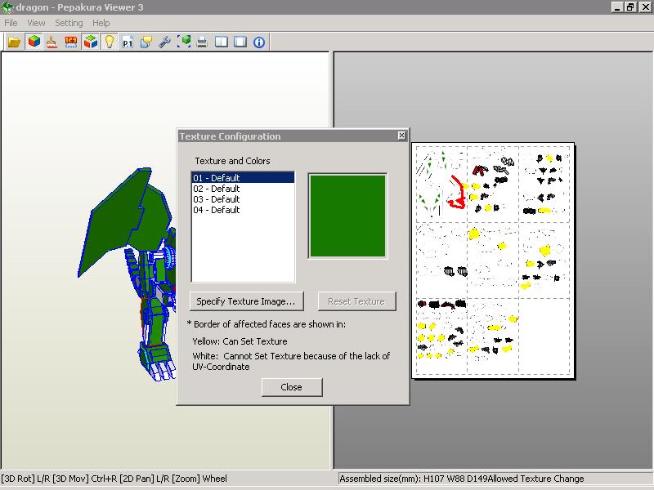Open the File menu

pyautogui.click(x=10, y=23)
